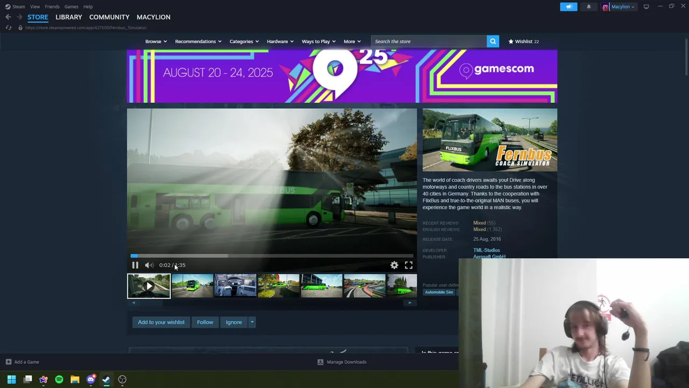Screen dimensions: 689x388
Task: Click the Wishlist star icon
Action: pos(511,41)
